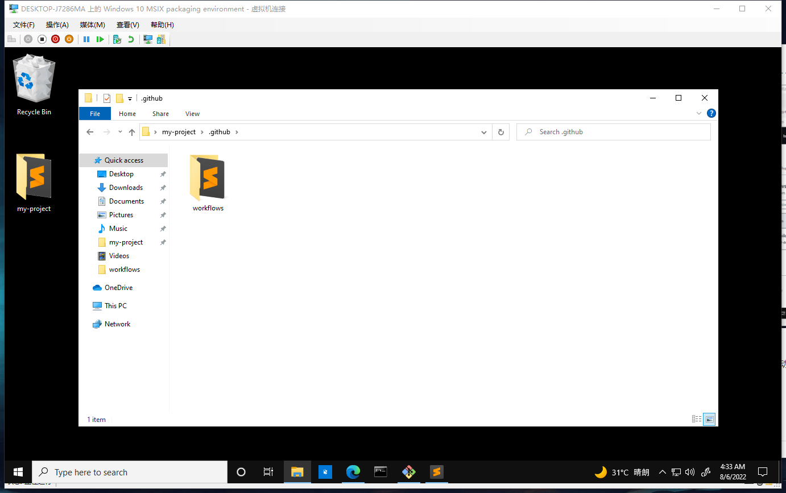The image size is (786, 493).
Task: Open the View ribbon tab
Action: tap(192, 114)
